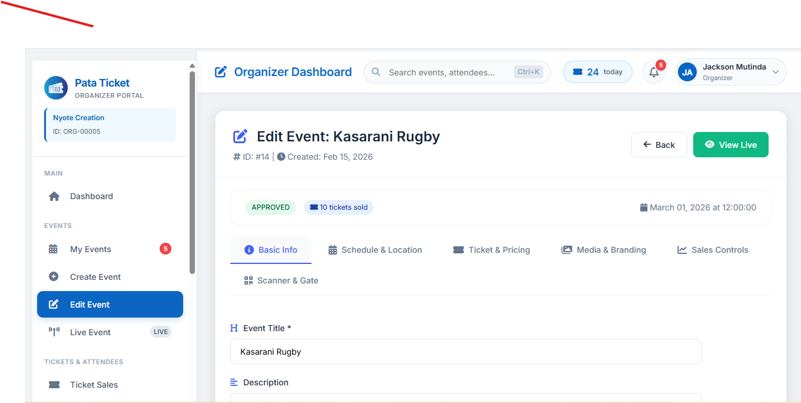This screenshot has height=403, width=801.
Task: Open the Jackson Mutinda profile dropdown
Action: [x=730, y=71]
